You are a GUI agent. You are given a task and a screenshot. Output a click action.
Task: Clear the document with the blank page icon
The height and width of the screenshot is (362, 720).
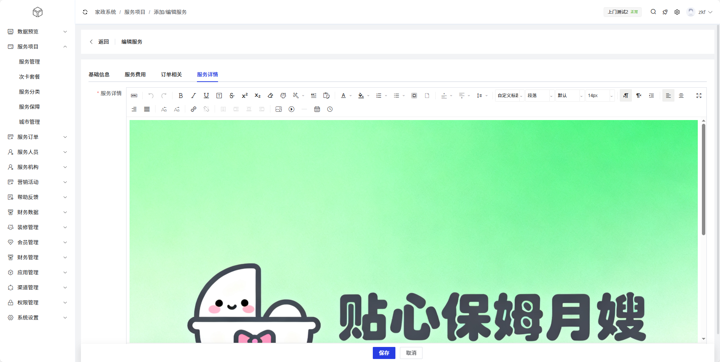pos(427,96)
